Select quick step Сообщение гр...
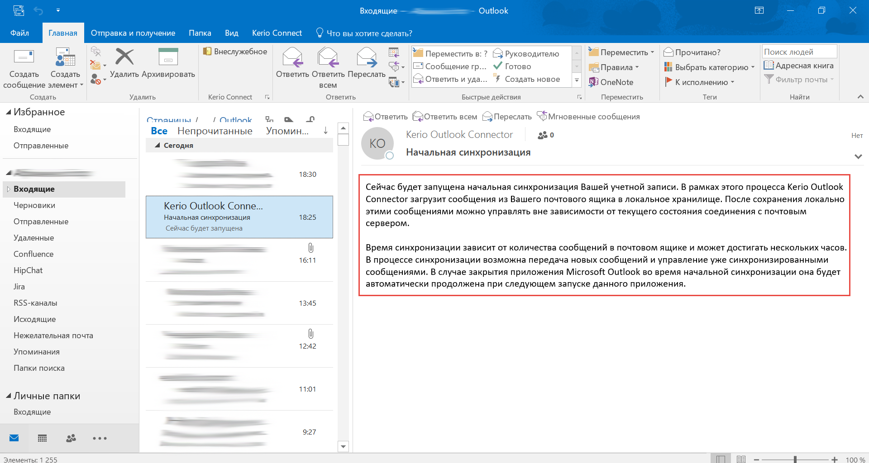This screenshot has width=869, height=463. click(451, 66)
